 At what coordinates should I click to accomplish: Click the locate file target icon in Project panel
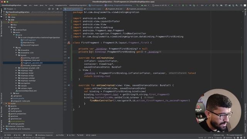tap(49, 9)
